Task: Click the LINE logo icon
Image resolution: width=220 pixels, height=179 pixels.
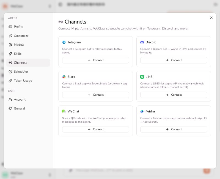Action: point(142,77)
